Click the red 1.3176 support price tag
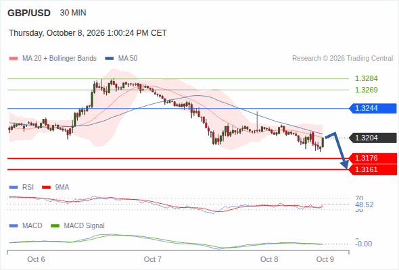Image resolution: width=399 pixels, height=270 pixels. point(373,158)
